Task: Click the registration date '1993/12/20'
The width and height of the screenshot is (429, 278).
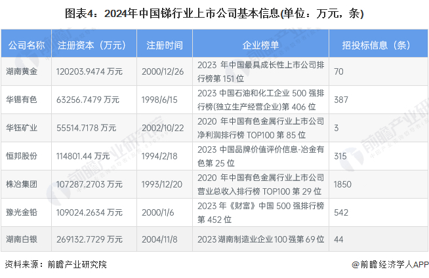Action: pos(162,184)
